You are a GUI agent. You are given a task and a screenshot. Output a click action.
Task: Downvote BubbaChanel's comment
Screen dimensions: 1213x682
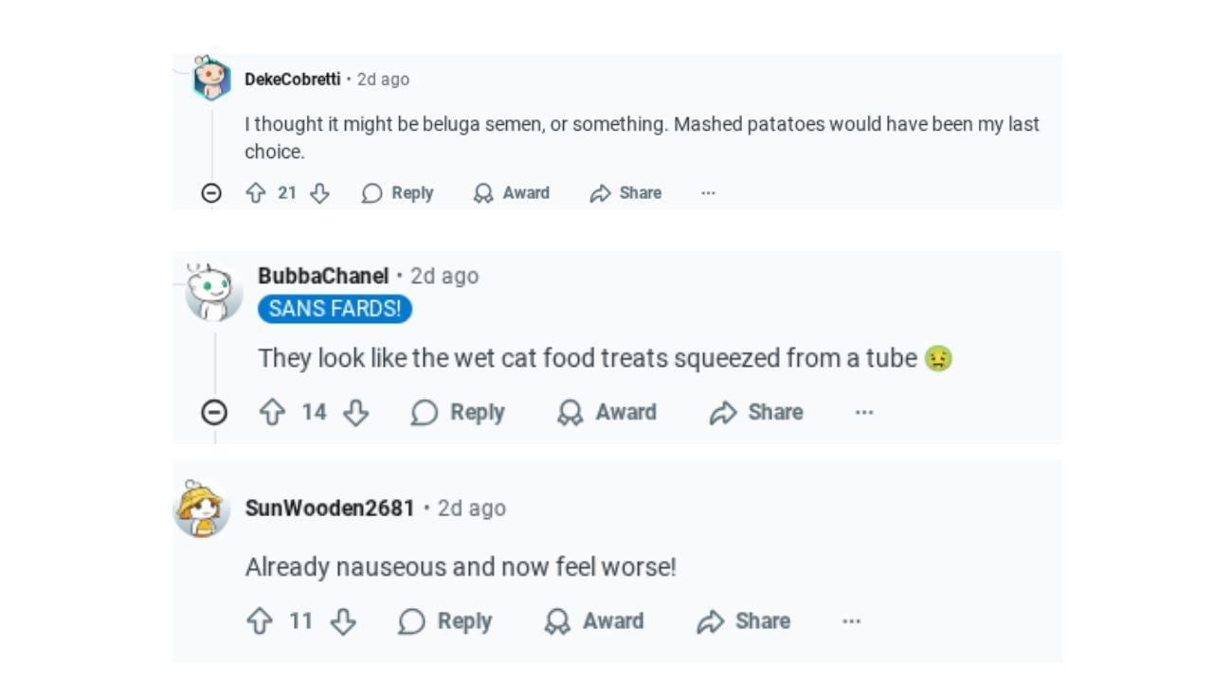pos(355,412)
